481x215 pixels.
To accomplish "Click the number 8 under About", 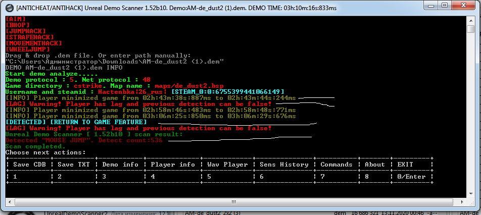I will point(367,177).
